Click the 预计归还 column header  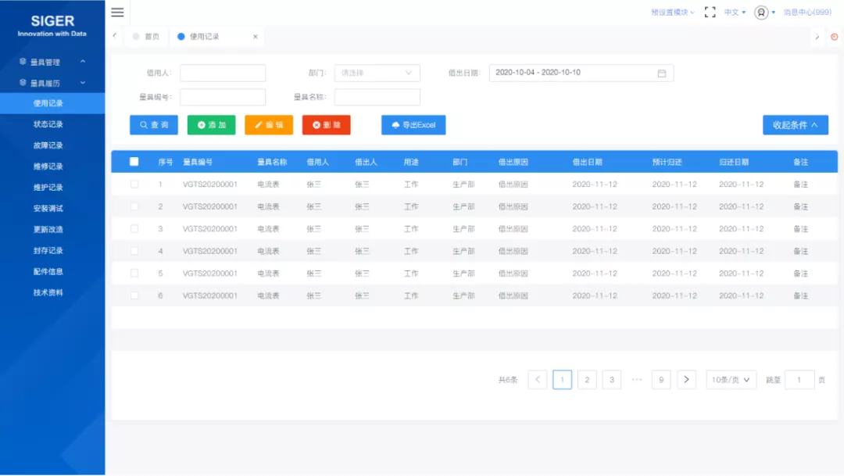pos(667,162)
